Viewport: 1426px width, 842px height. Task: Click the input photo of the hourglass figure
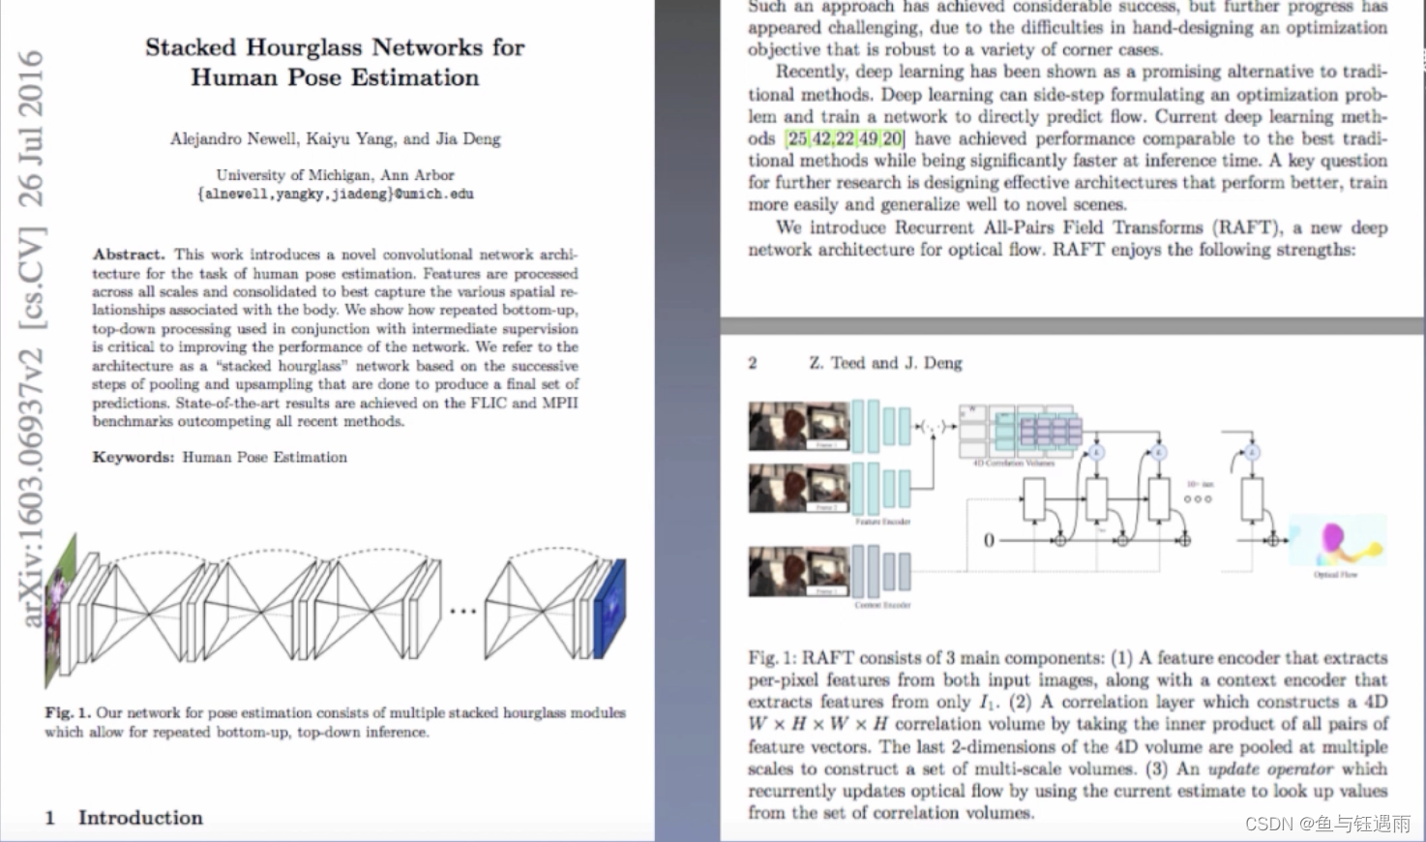click(x=60, y=612)
